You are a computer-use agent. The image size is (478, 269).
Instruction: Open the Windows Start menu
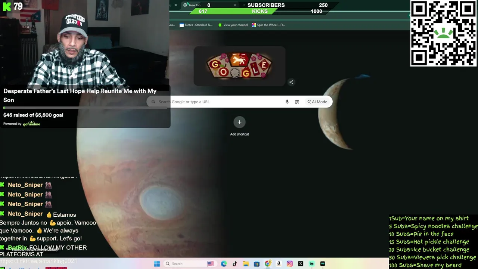[157, 264]
